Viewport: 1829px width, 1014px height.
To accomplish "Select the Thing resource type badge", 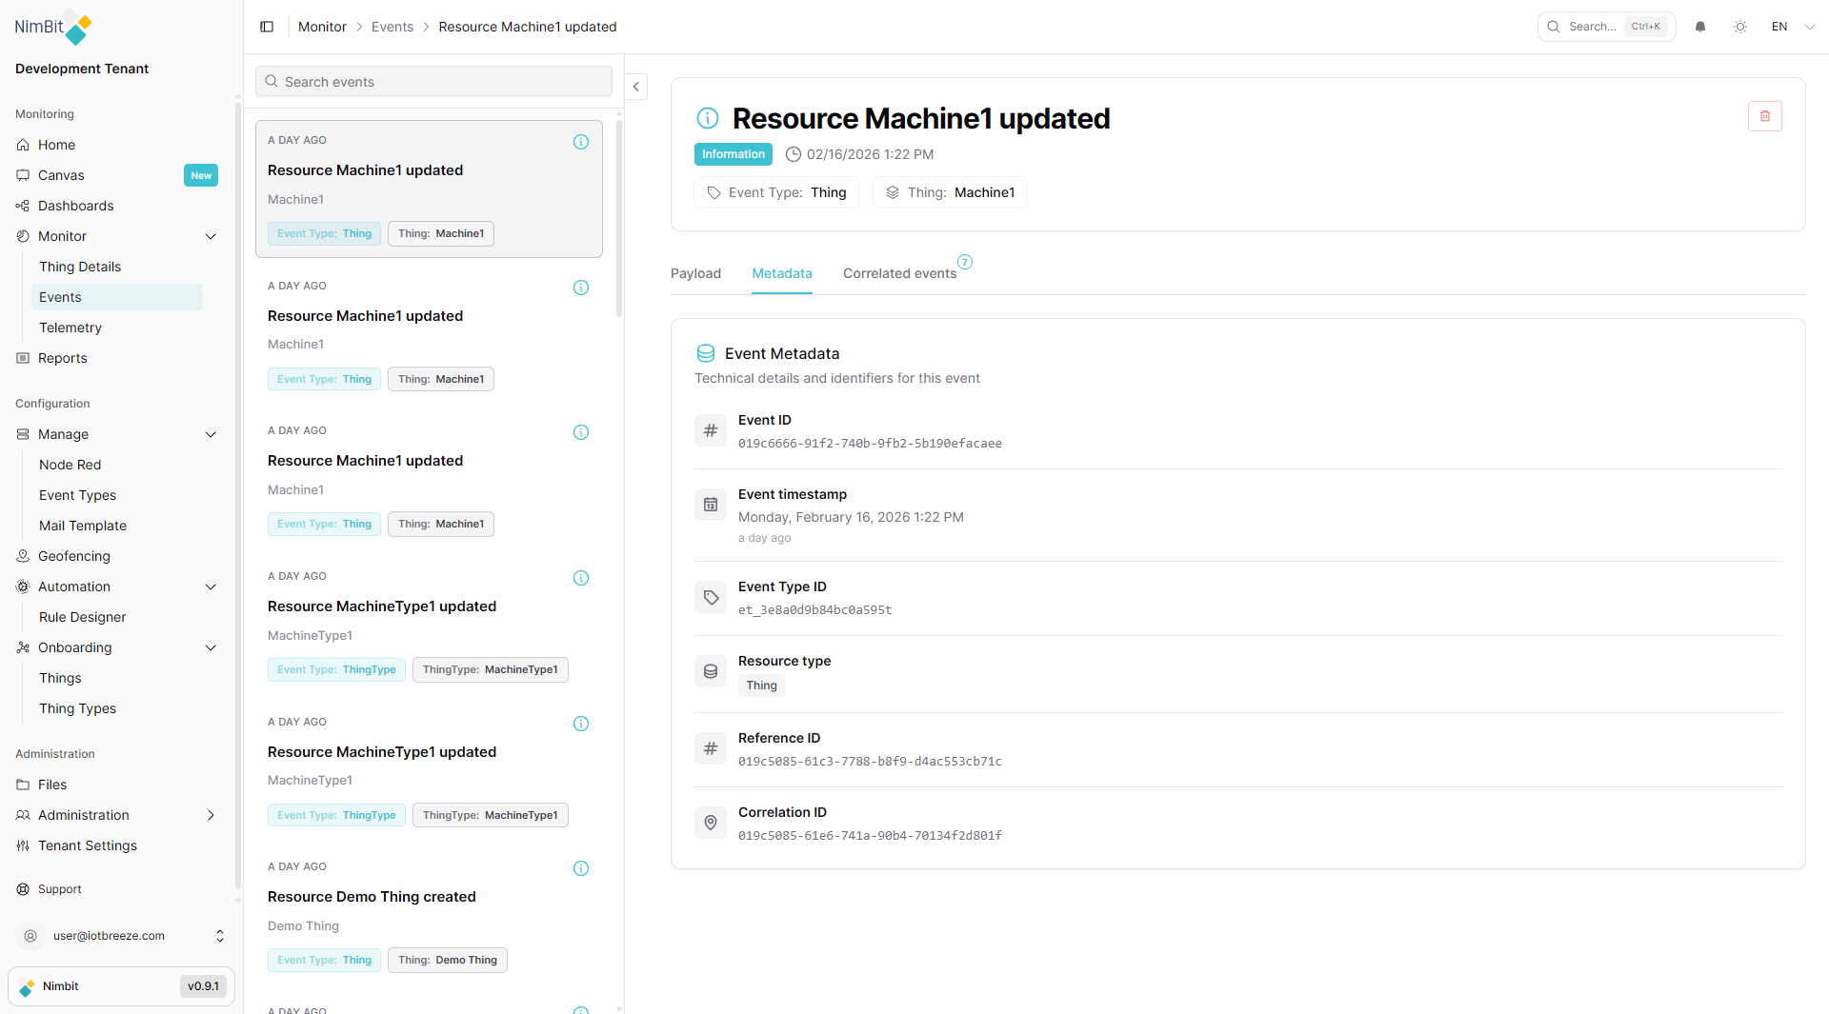I will point(760,685).
